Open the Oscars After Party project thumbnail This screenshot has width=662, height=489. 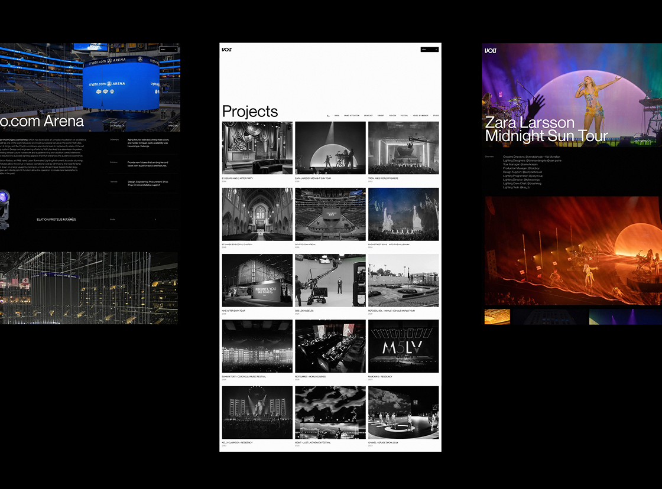click(257, 148)
